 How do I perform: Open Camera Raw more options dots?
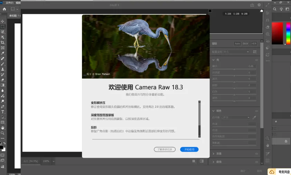click(x=267, y=61)
